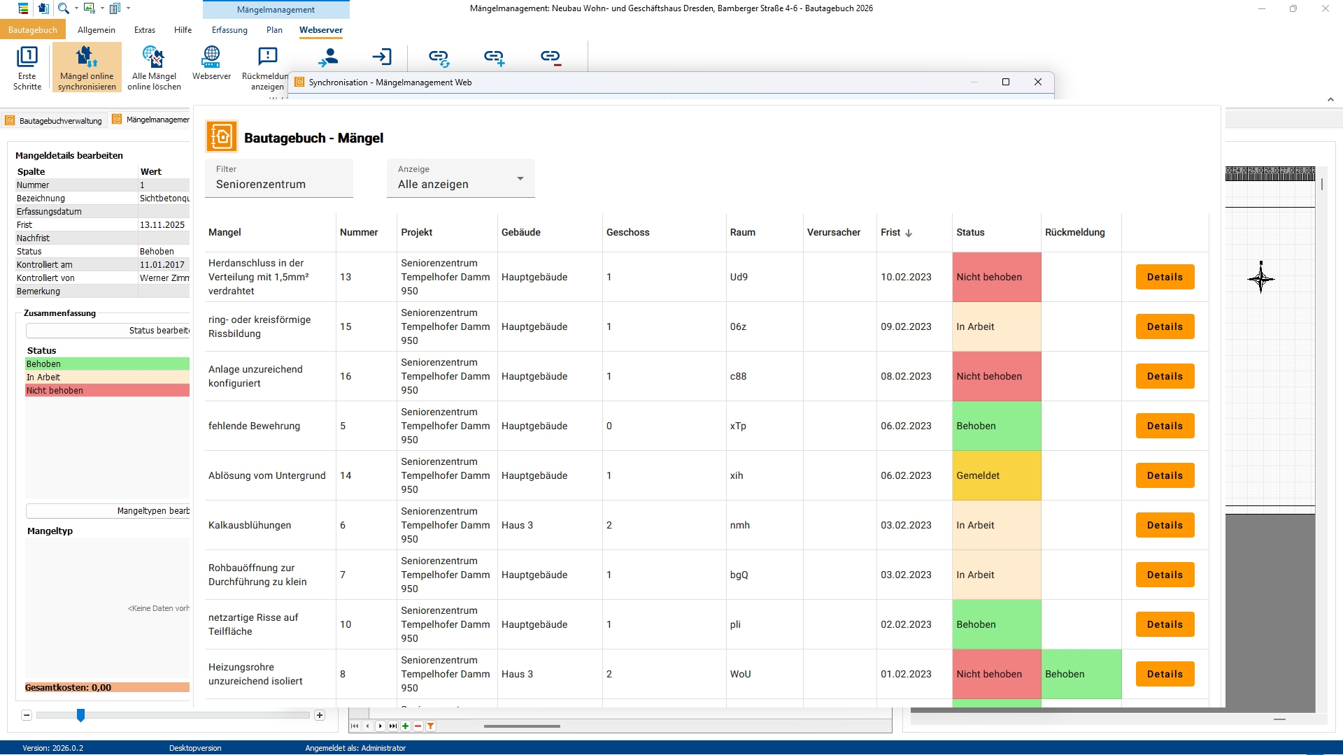Click the link with refresh arrows icon
This screenshot has width=1343, height=755.
(x=439, y=57)
